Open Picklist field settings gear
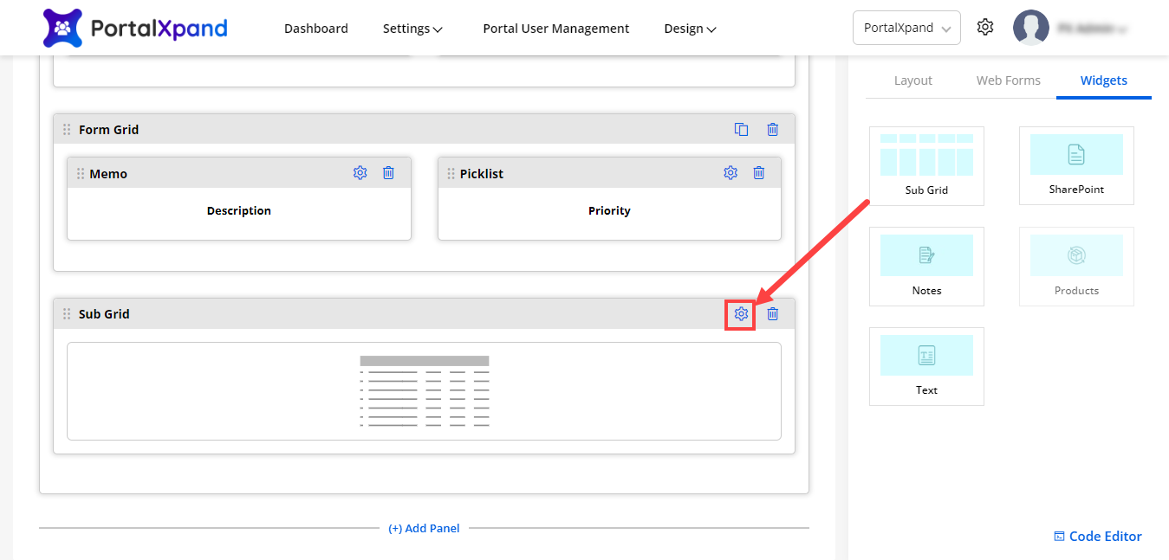Image resolution: width=1169 pixels, height=560 pixels. pyautogui.click(x=731, y=173)
